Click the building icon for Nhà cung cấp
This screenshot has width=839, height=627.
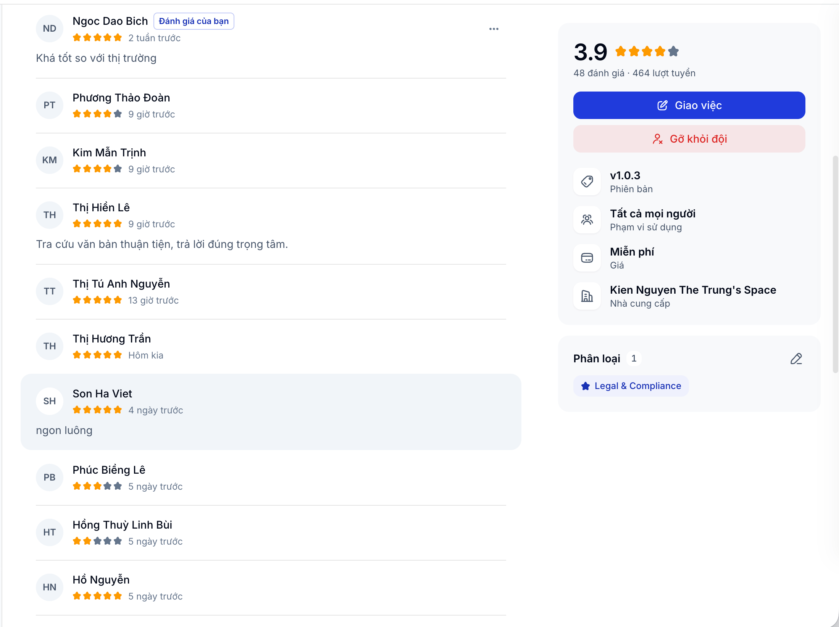(x=587, y=296)
